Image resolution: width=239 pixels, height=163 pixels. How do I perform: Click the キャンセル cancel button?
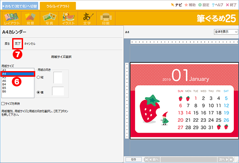coord(30,44)
